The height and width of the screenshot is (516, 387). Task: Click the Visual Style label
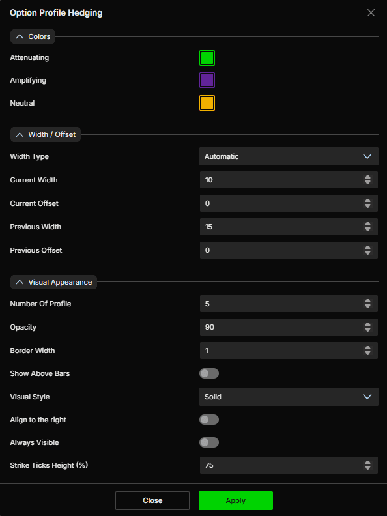(x=30, y=397)
